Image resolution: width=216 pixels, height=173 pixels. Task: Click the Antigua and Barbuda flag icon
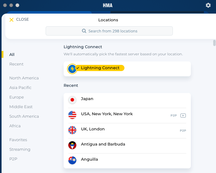click(72, 145)
